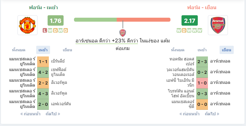Select ทั้งหมด tab under Arsenal form

click(178, 50)
